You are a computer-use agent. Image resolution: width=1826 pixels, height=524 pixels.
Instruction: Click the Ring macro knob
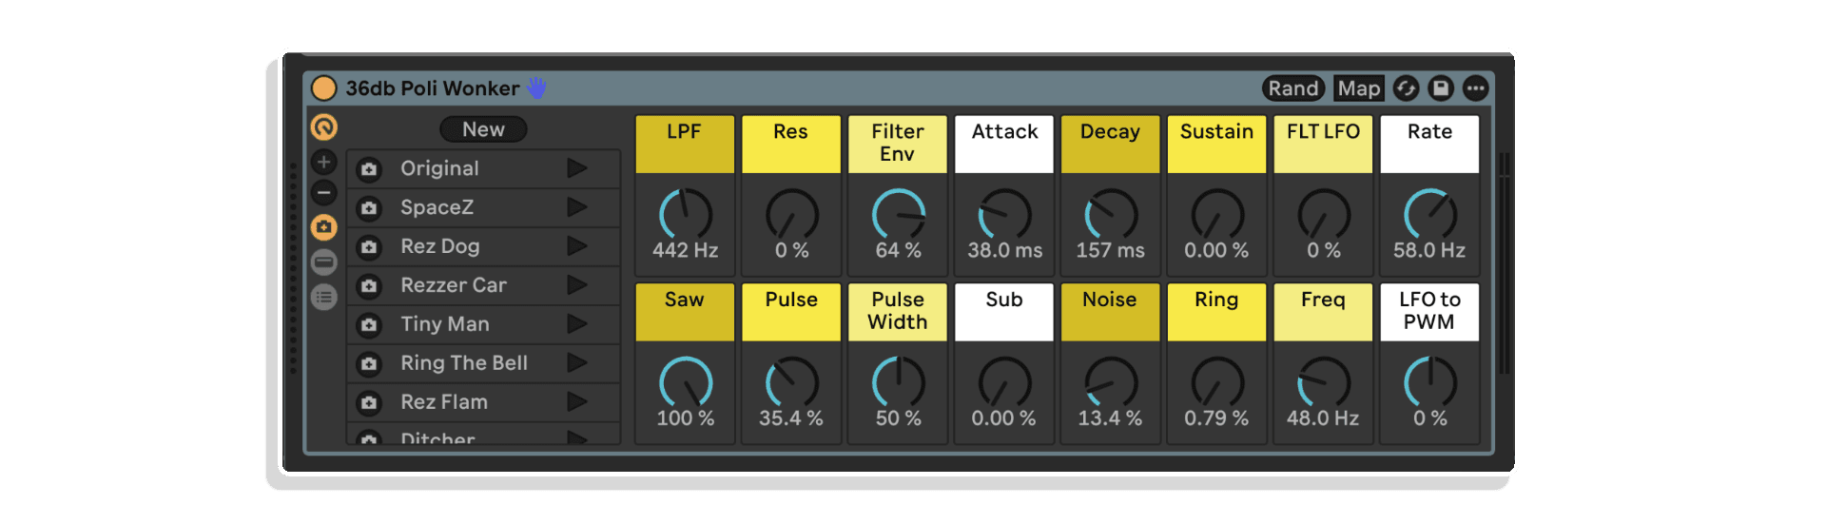click(1218, 383)
